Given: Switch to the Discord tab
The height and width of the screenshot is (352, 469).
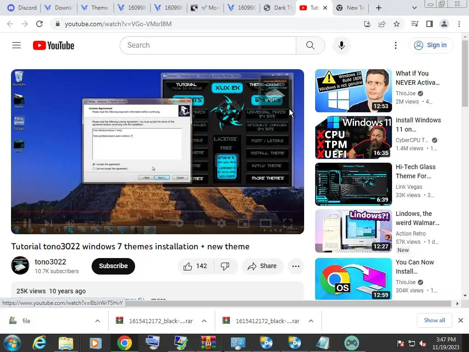Looking at the screenshot, I should (22, 8).
